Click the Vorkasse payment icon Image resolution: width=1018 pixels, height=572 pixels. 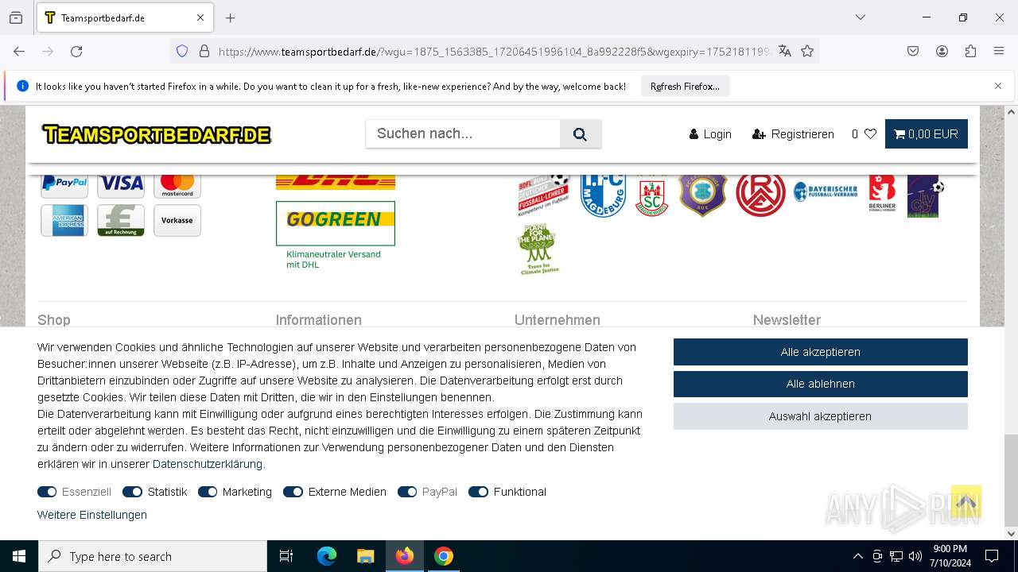177,221
